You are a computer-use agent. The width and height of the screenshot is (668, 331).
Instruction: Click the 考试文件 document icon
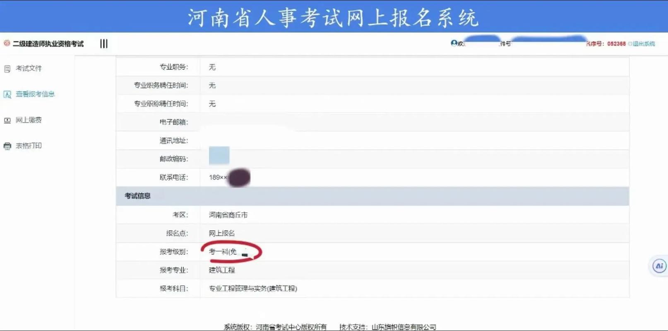pos(7,69)
